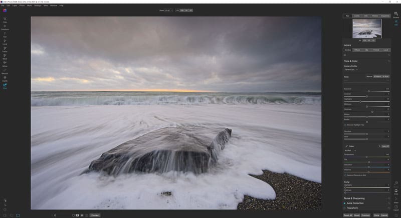Open the Browse module
Image resolution: width=401 pixels, height=218 pixels.
pos(396,15)
